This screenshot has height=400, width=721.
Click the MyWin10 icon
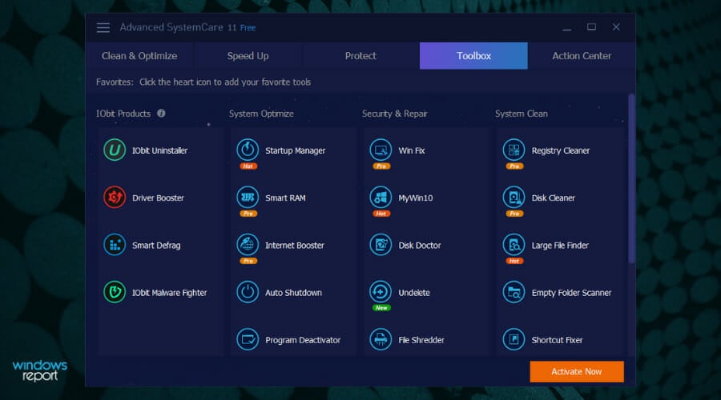pos(381,197)
